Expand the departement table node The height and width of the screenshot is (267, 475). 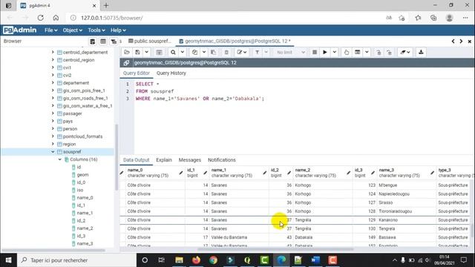[x=53, y=82]
